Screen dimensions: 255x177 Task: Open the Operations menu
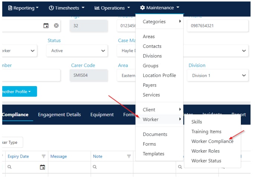[112, 8]
